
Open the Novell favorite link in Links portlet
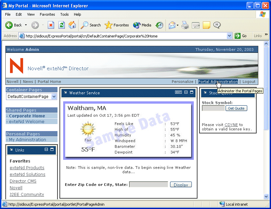[16, 188]
